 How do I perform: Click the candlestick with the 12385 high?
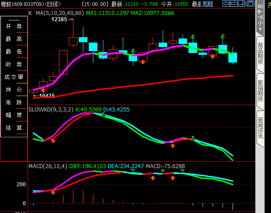pos(73,41)
